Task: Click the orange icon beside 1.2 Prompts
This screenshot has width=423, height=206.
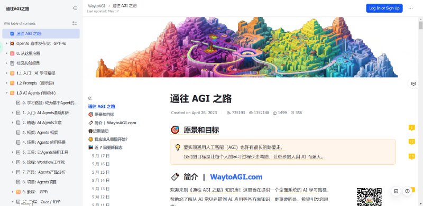Action: point(12,83)
